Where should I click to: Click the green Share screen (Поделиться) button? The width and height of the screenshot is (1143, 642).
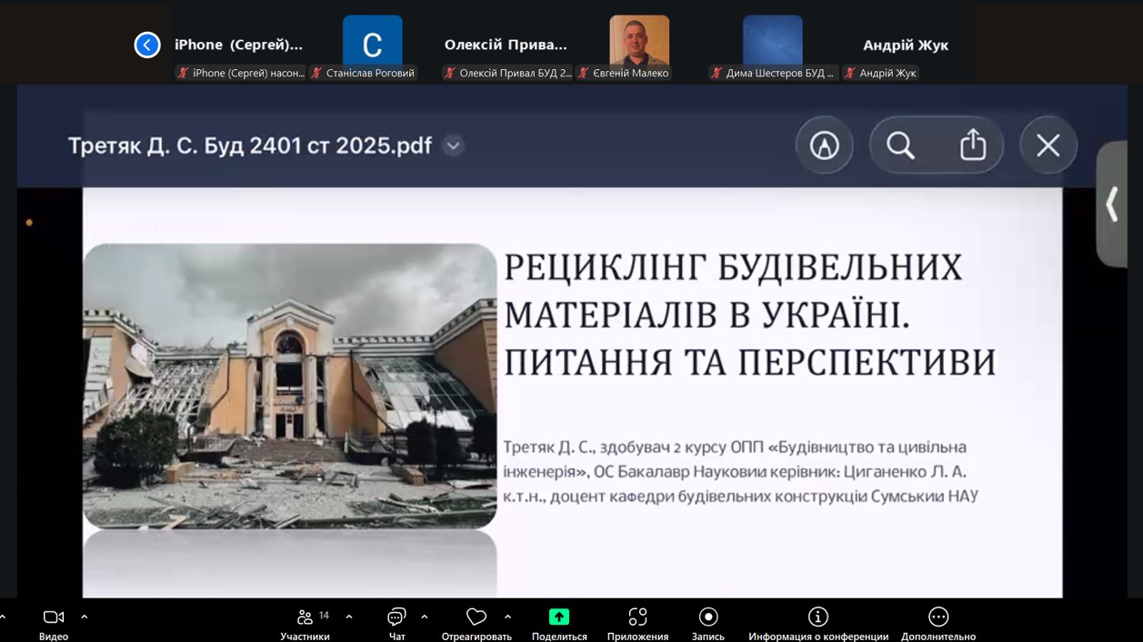click(x=558, y=623)
